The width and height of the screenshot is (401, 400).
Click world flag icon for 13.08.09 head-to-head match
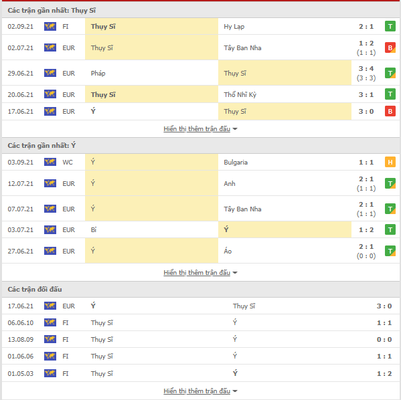click(50, 339)
